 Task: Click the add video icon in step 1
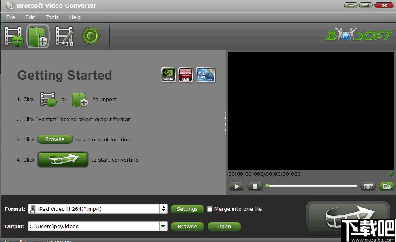tap(48, 99)
